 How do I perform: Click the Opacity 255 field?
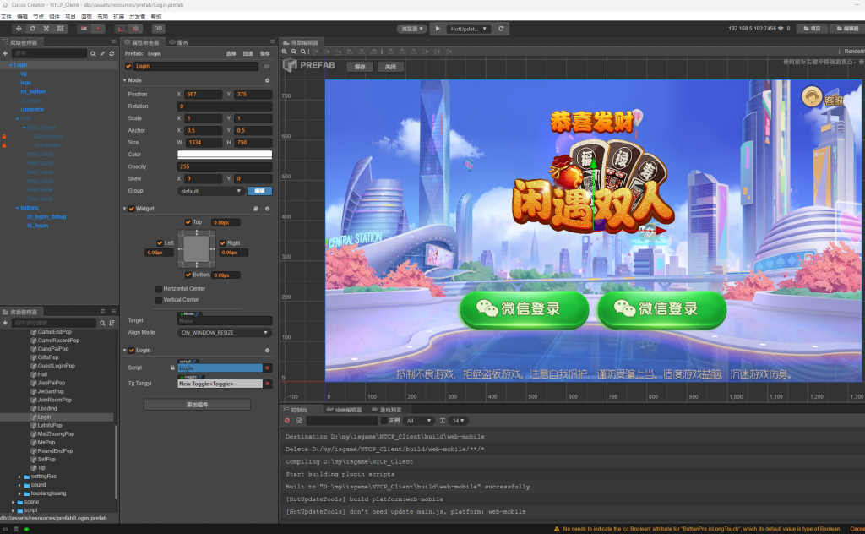[225, 166]
